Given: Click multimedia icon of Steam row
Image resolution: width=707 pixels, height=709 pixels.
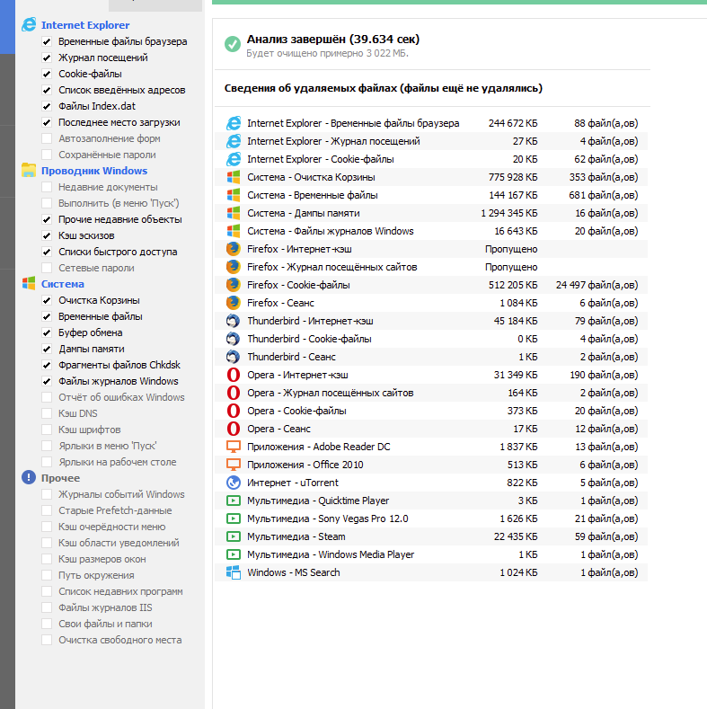Looking at the screenshot, I should click(234, 536).
